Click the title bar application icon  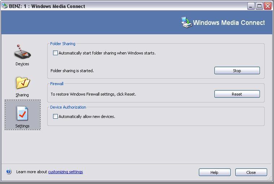5,6
